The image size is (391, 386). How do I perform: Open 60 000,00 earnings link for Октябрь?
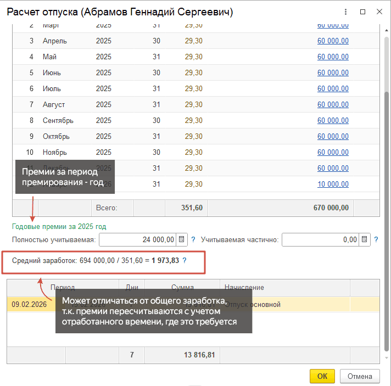click(x=333, y=137)
